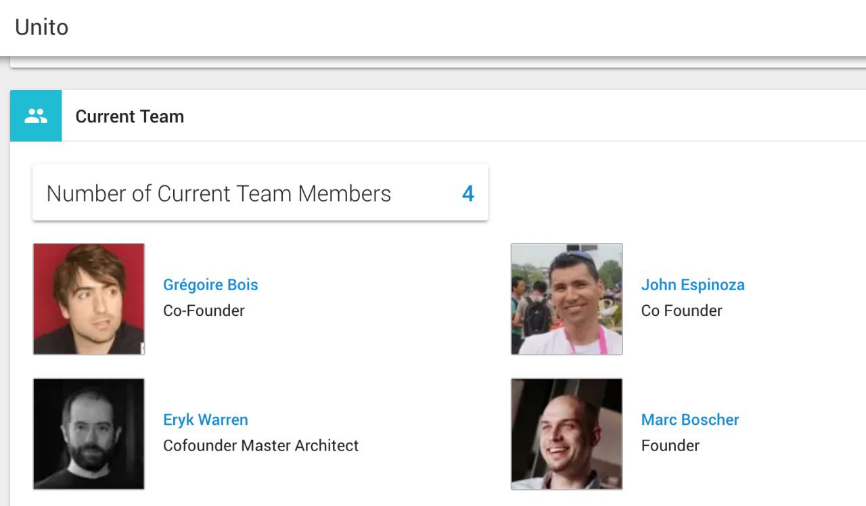The width and height of the screenshot is (866, 506).
Task: Click the Current Team people icon
Action: (36, 116)
